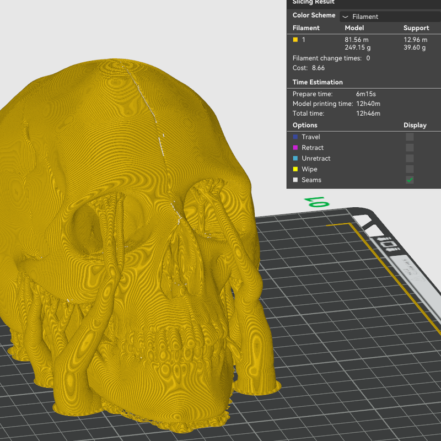Select the '39.60 g' support weight value
Screen dimensions: 441x441
point(415,47)
